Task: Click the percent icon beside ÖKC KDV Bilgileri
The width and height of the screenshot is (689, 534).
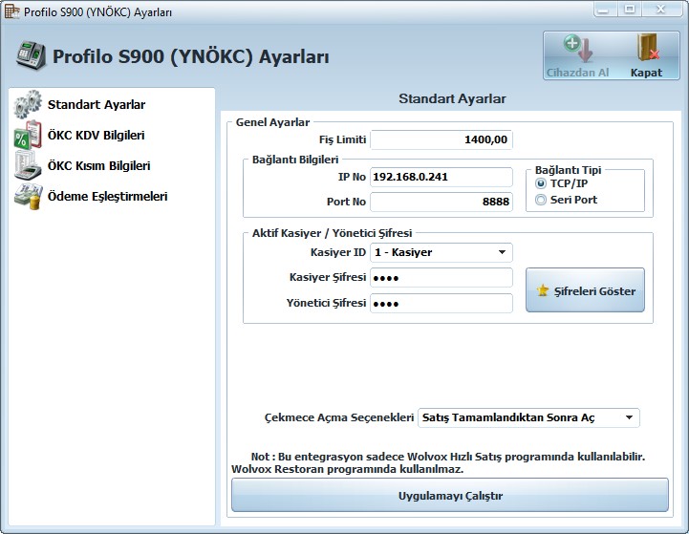Action: click(x=28, y=136)
